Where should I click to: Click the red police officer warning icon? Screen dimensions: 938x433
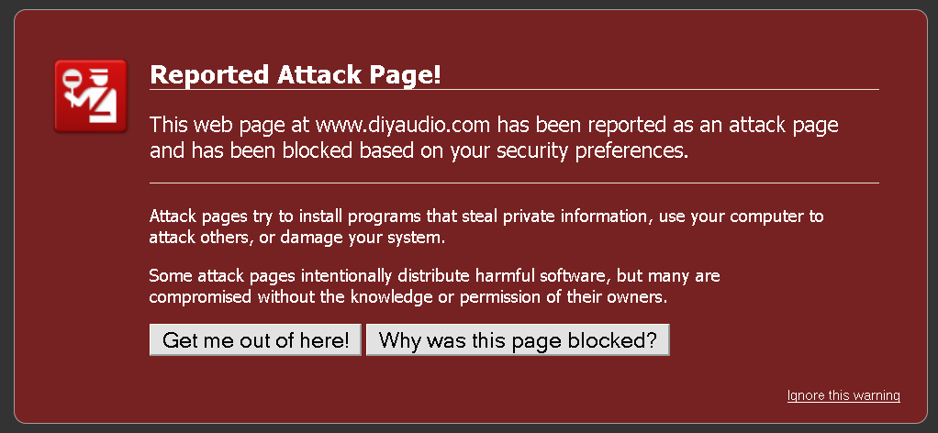click(x=90, y=95)
